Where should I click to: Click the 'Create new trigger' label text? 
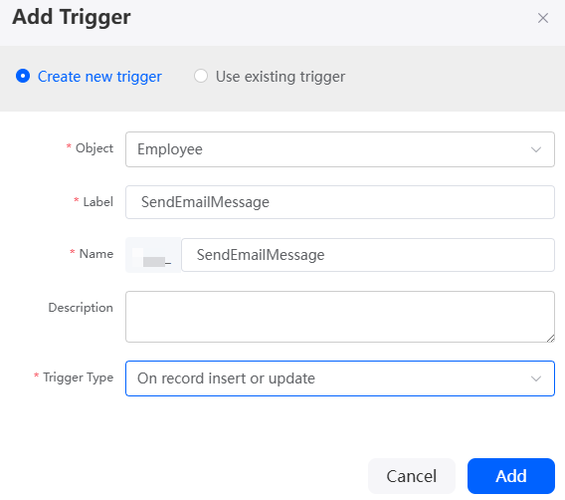point(99,77)
